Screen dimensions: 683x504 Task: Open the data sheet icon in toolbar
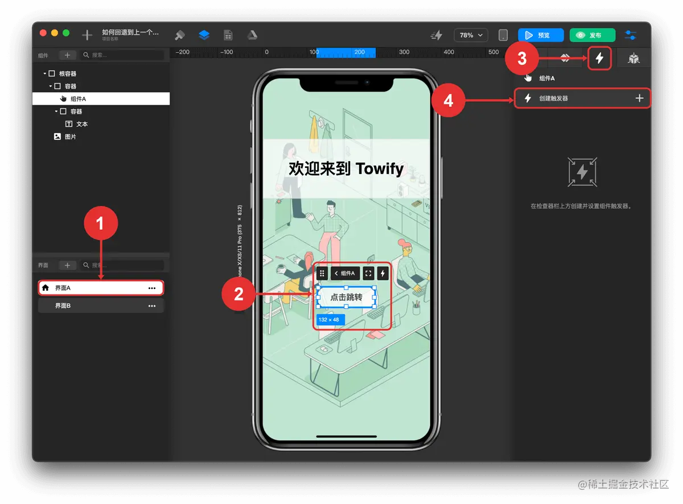(228, 35)
